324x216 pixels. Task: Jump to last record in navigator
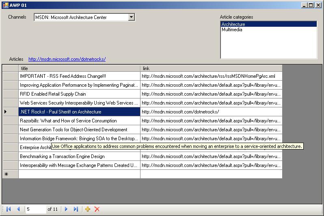[x=76, y=209]
